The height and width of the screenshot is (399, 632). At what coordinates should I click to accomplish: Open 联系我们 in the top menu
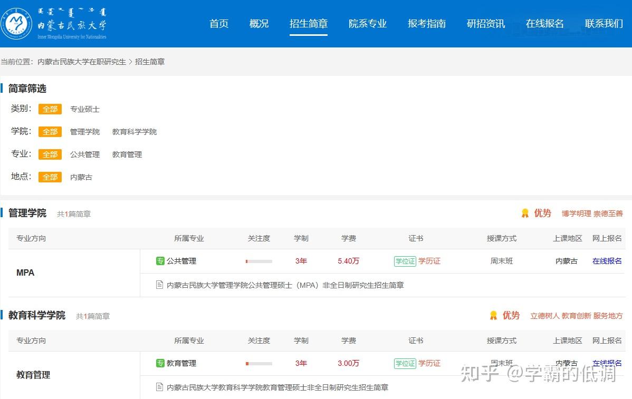click(604, 24)
